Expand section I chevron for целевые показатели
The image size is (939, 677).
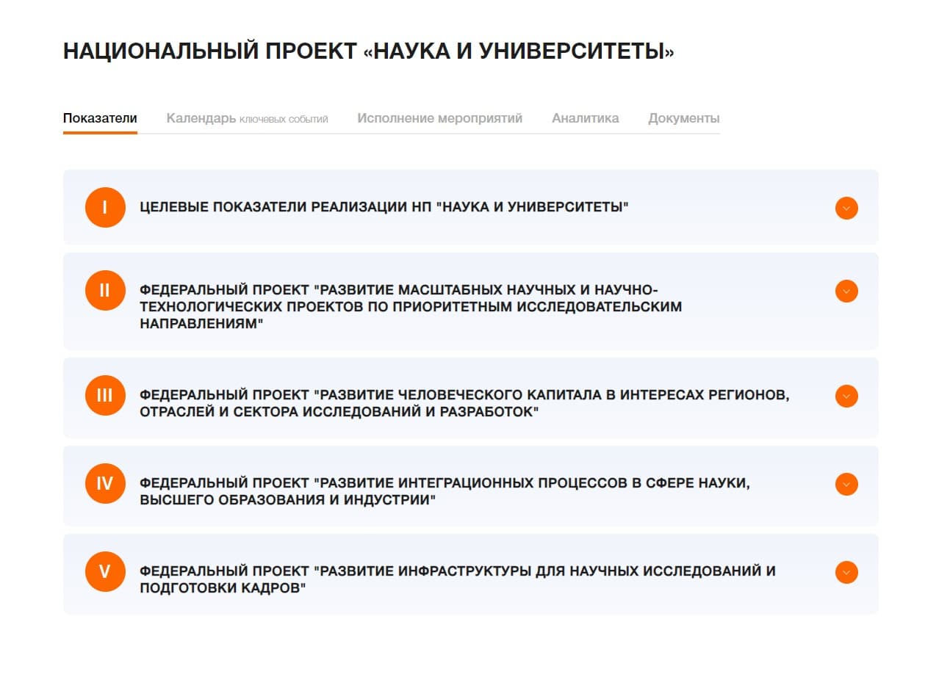pyautogui.click(x=846, y=209)
